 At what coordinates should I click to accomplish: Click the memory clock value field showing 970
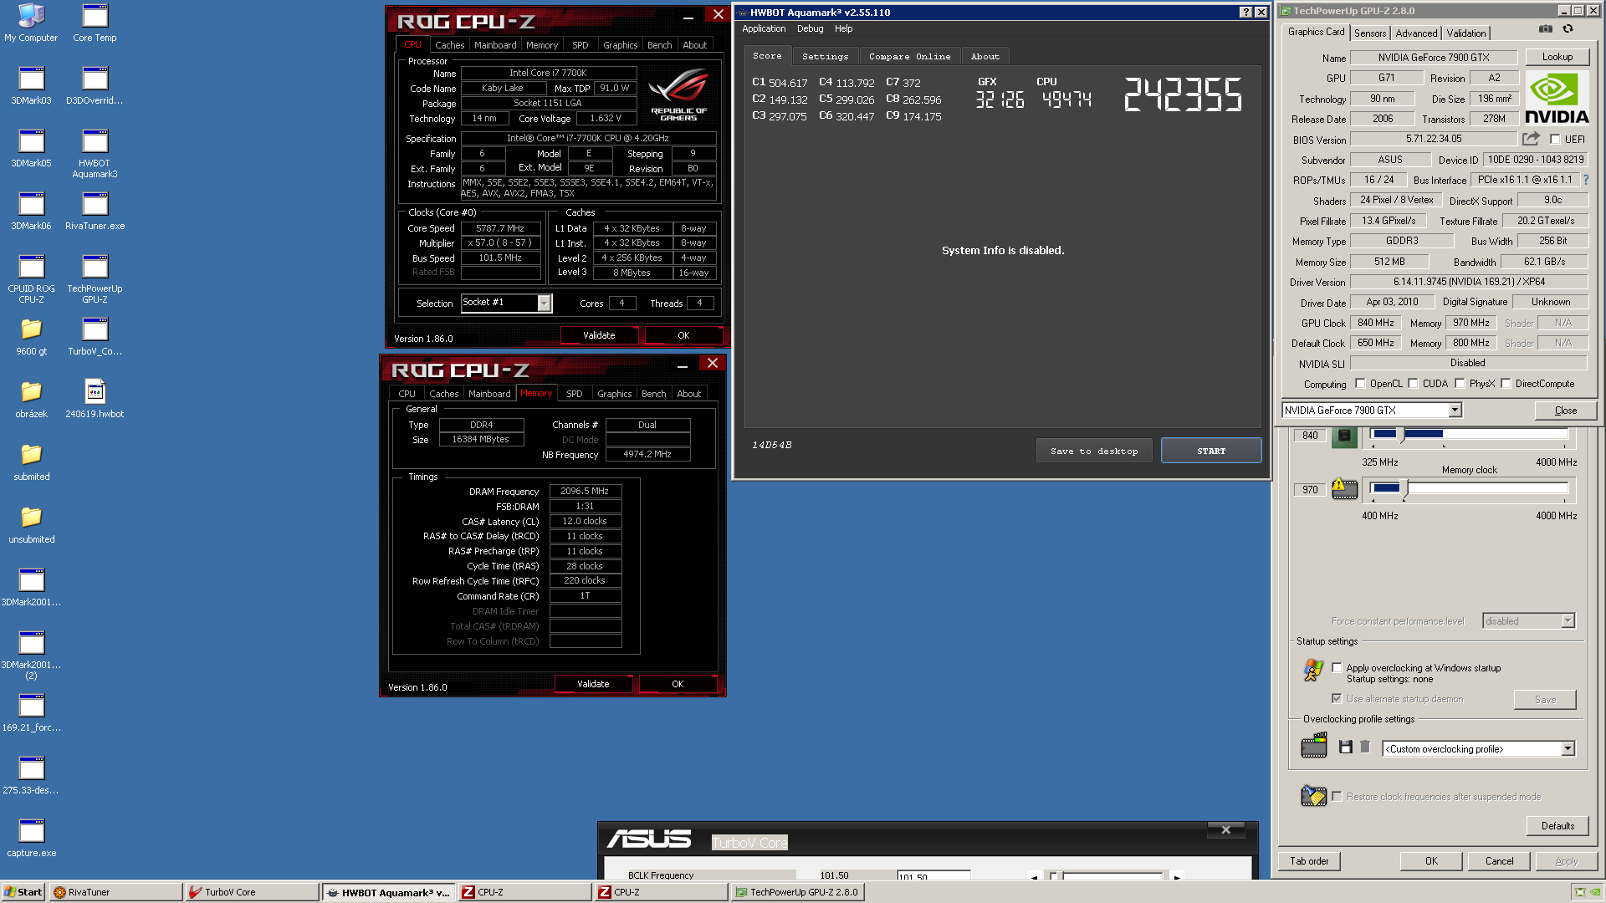coord(1310,490)
